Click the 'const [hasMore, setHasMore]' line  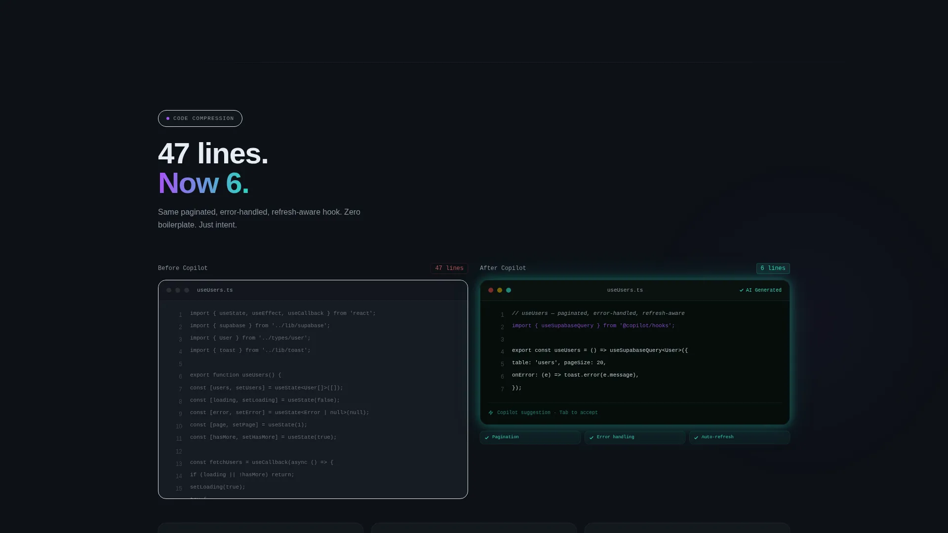pos(263,437)
